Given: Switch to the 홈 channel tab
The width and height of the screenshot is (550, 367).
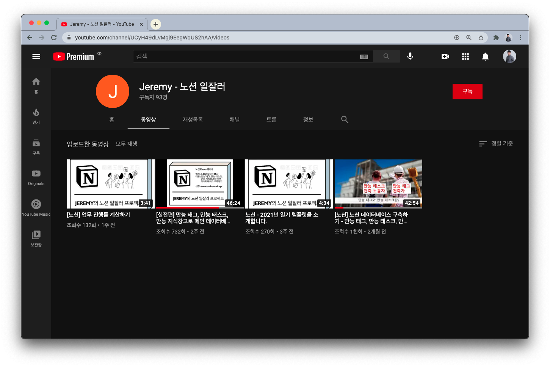Looking at the screenshot, I should tap(111, 119).
